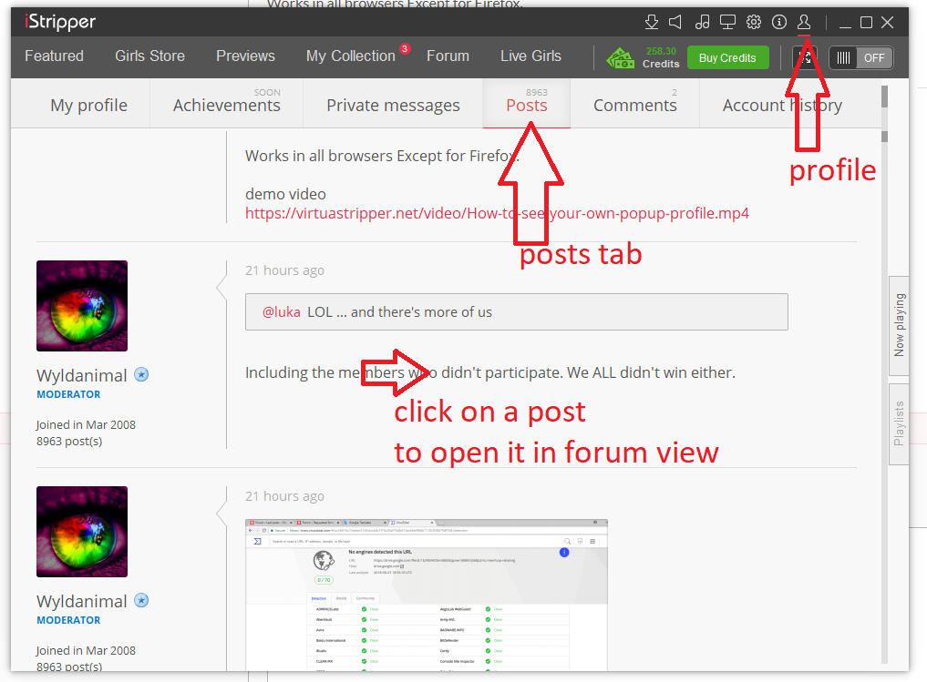927x682 pixels.
Task: Select the Comments tab
Action: [634, 105]
